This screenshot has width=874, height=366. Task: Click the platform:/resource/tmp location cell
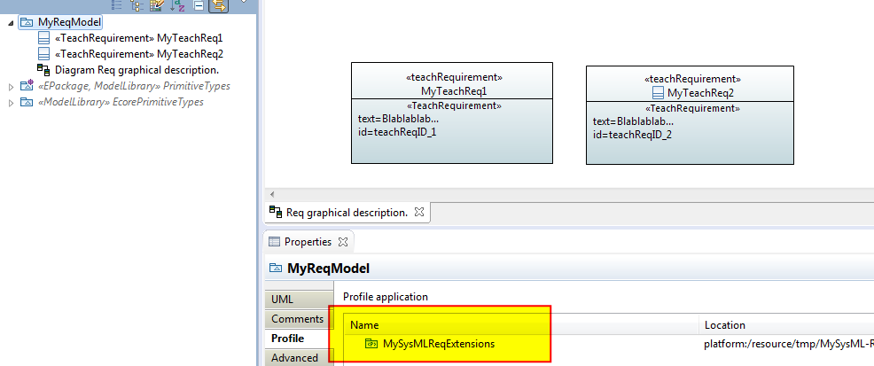coord(788,344)
